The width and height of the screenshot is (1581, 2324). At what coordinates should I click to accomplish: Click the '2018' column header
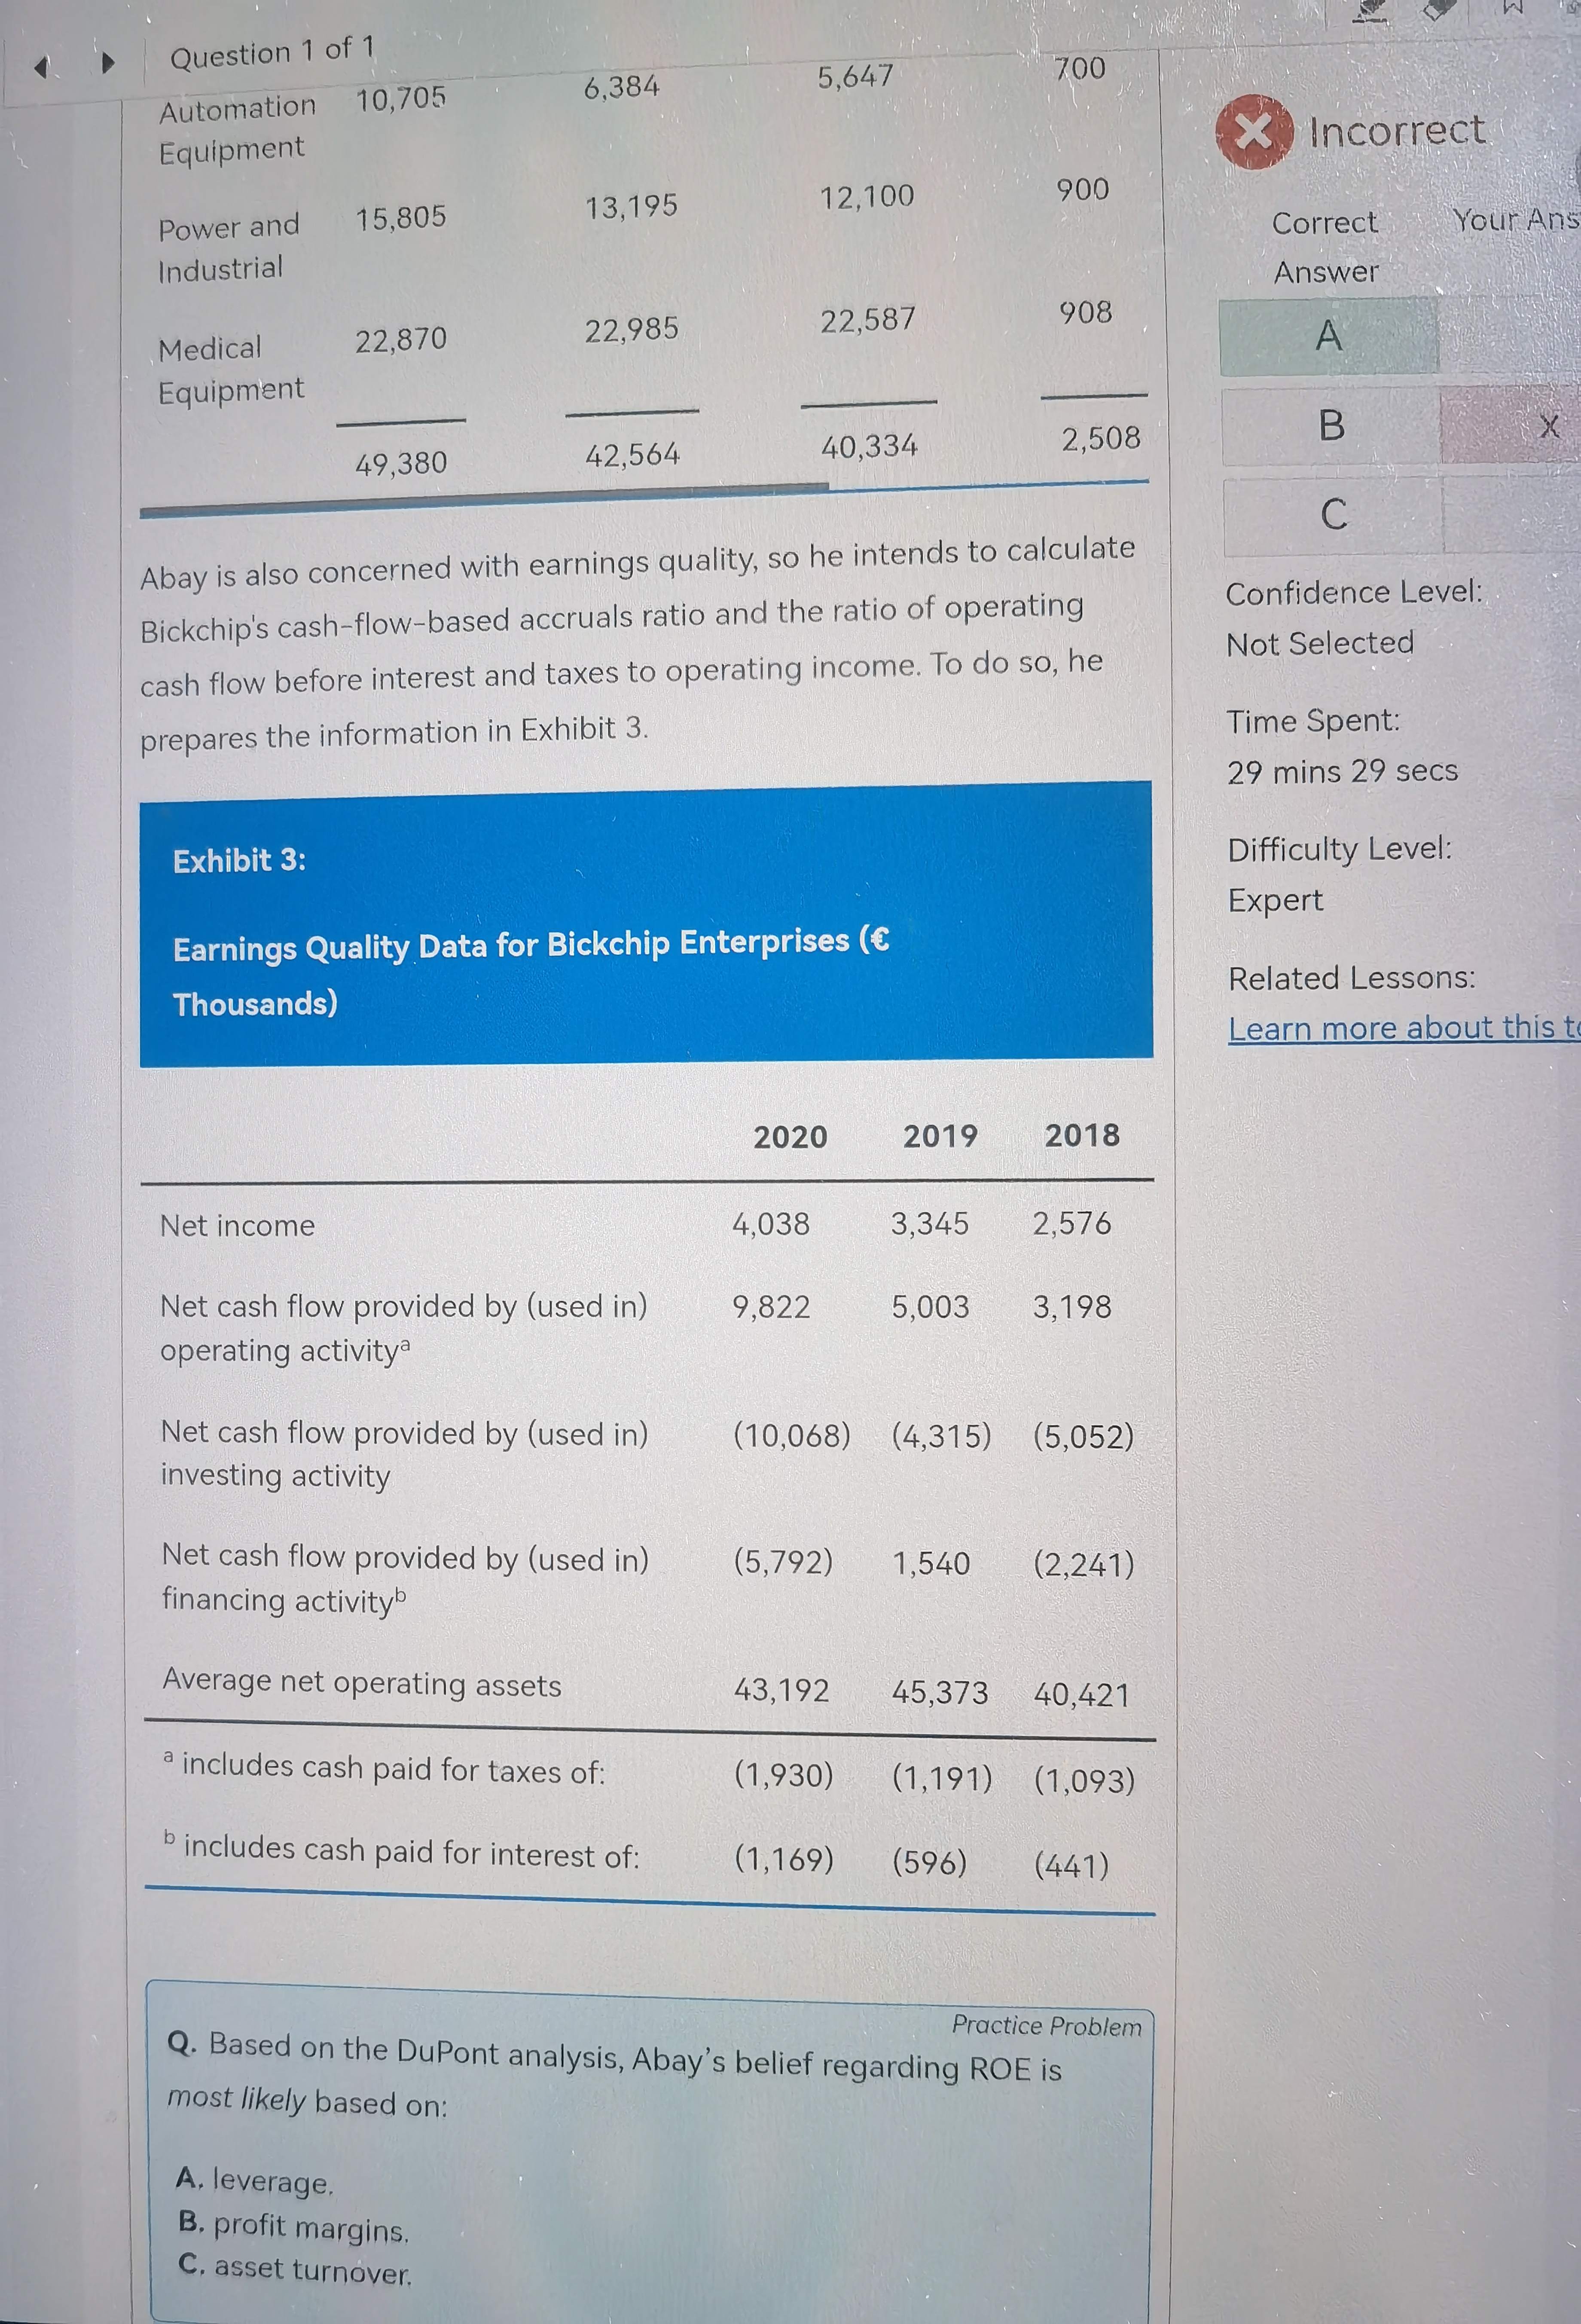pos(1082,1135)
